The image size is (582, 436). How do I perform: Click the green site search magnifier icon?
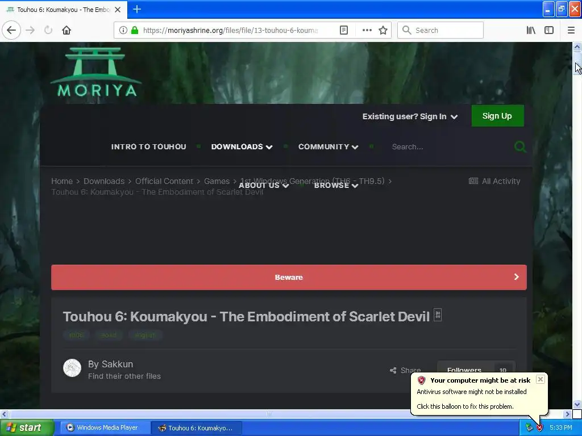click(x=520, y=147)
